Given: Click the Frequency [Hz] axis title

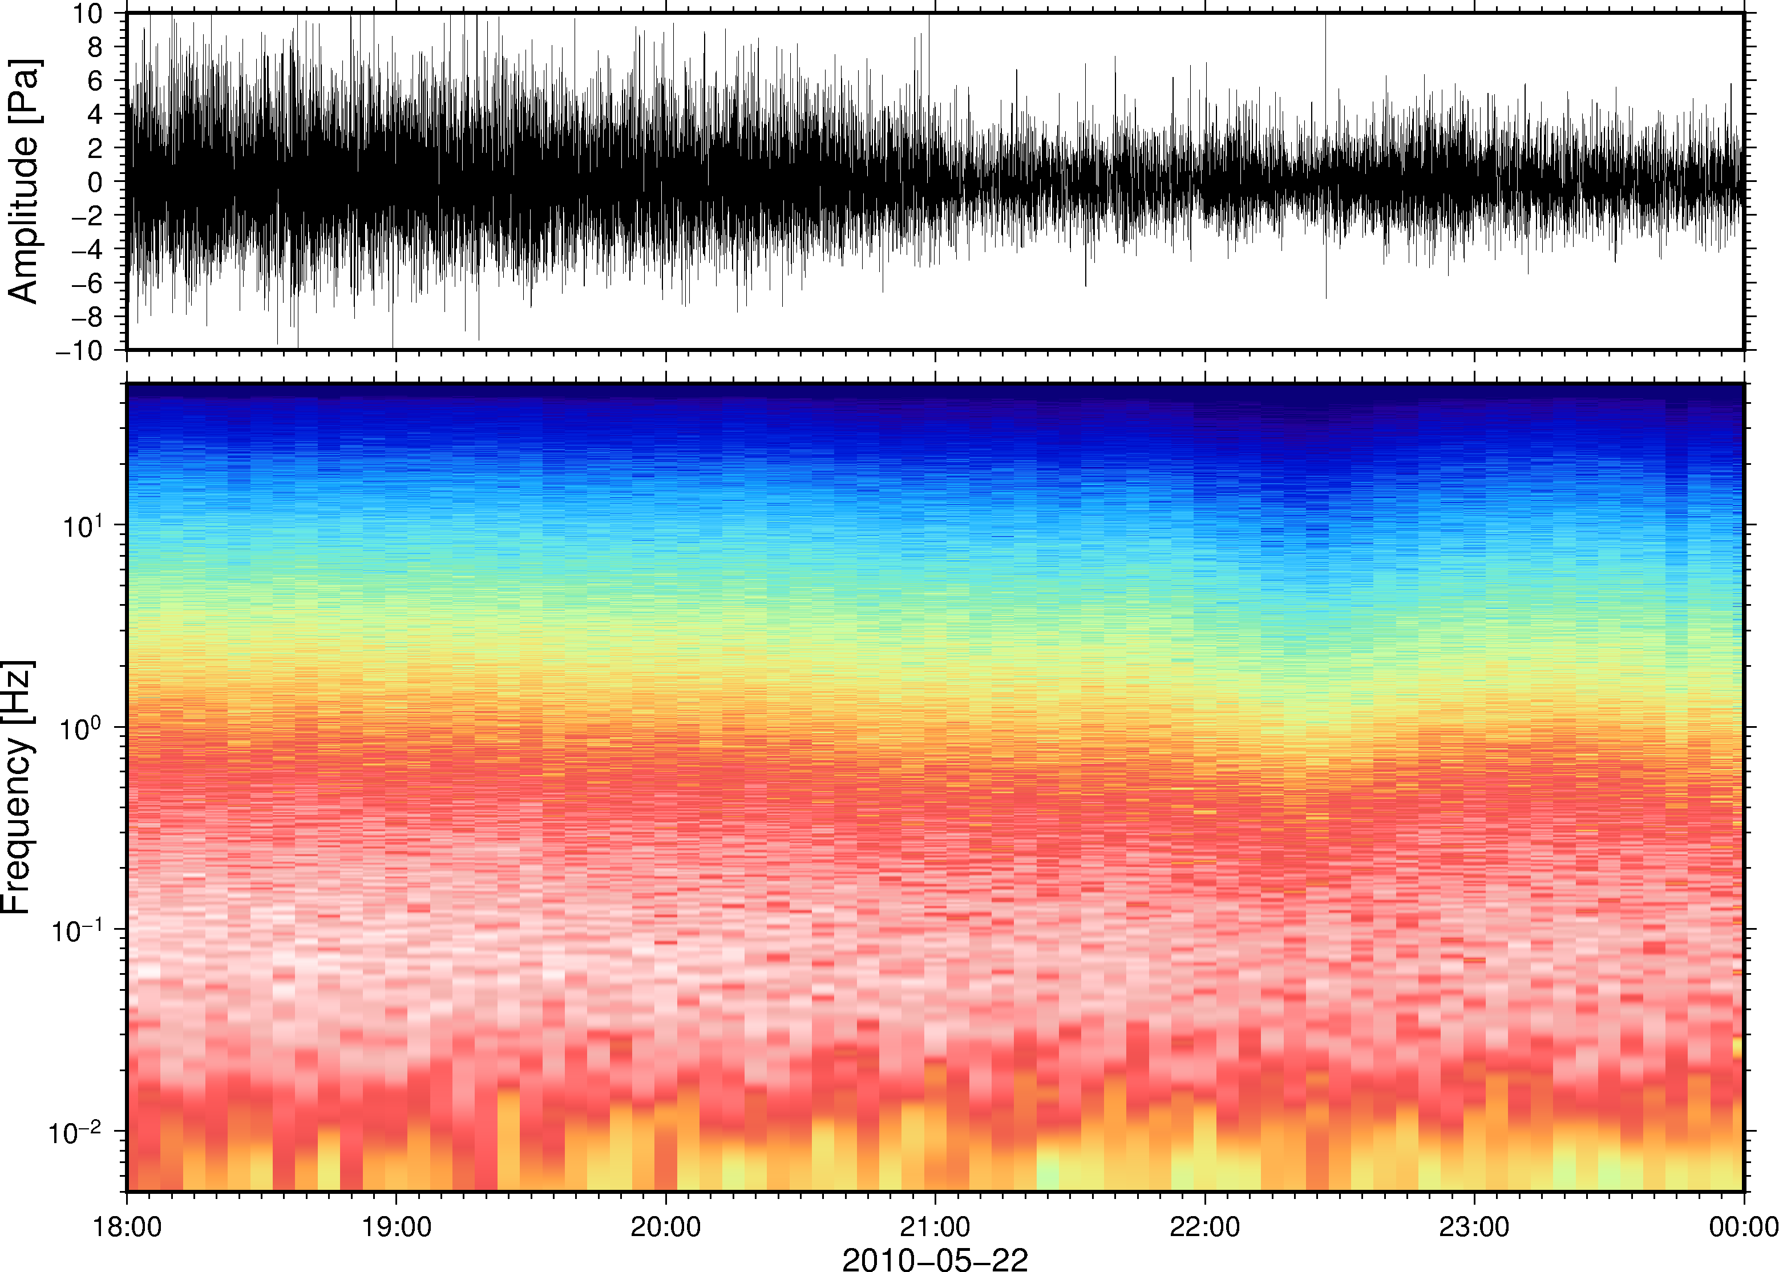Looking at the screenshot, I should point(17,787).
